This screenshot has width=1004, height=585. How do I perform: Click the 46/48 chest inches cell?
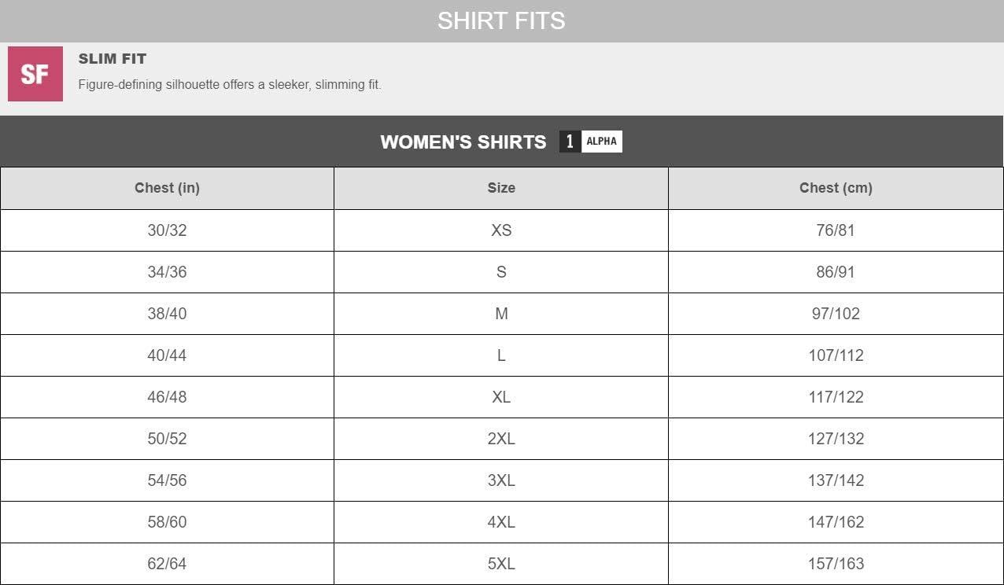pos(167,397)
